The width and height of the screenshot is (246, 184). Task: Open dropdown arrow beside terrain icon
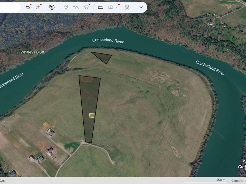[x=117, y=7]
